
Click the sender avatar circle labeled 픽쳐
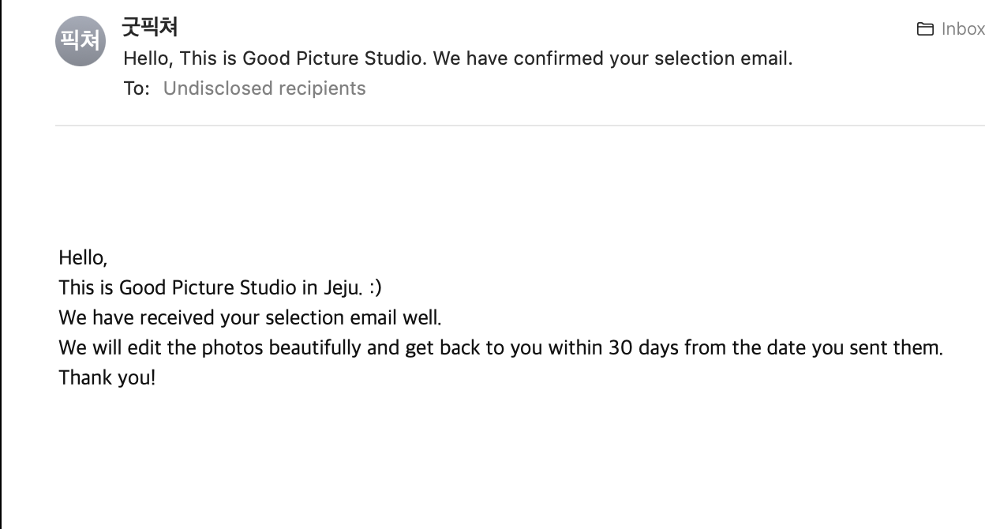tap(81, 41)
